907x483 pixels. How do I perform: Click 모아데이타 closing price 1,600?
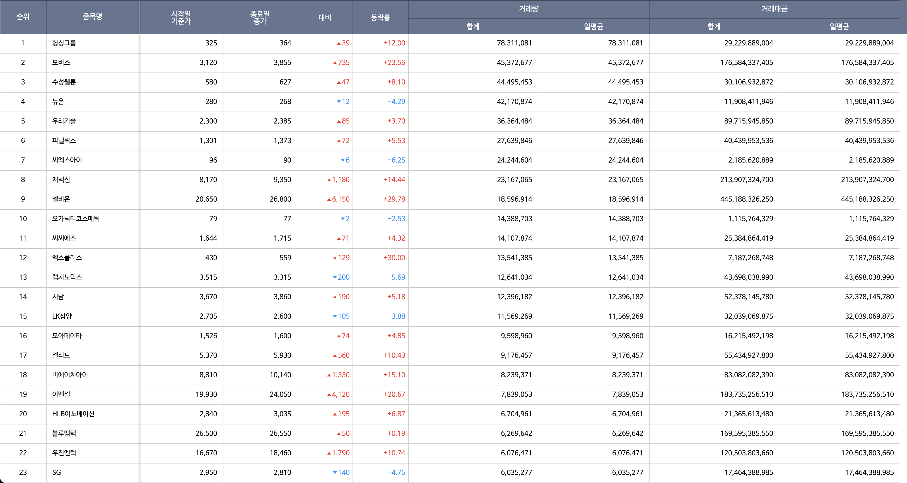click(282, 336)
